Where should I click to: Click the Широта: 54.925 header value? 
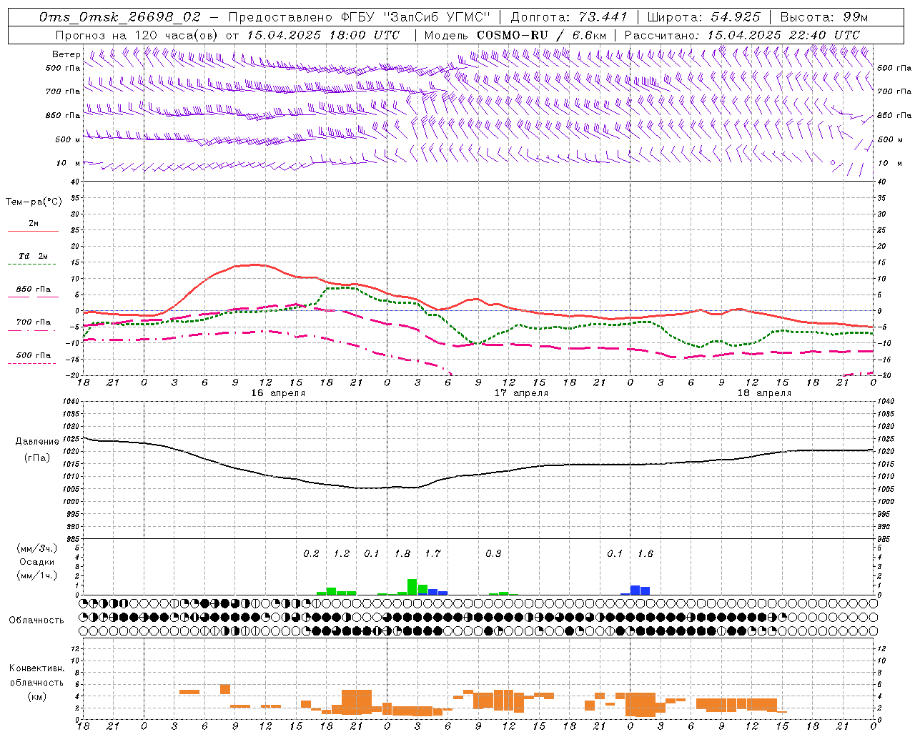[x=703, y=17]
